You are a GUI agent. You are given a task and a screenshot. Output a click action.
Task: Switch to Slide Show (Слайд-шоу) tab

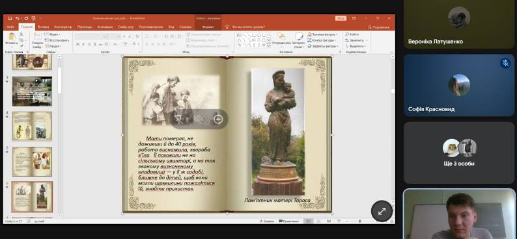126,27
